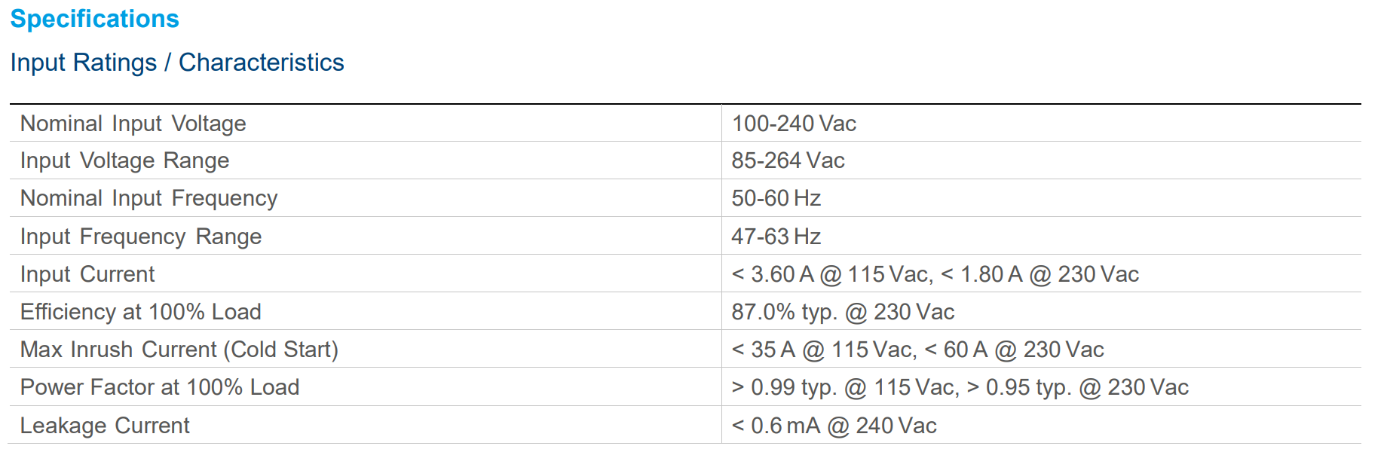Click the 47-63 Hz value

coord(776,237)
